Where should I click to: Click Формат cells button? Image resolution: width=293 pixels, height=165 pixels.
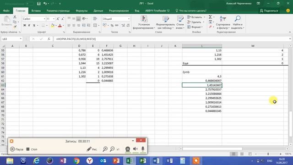coord(195,27)
